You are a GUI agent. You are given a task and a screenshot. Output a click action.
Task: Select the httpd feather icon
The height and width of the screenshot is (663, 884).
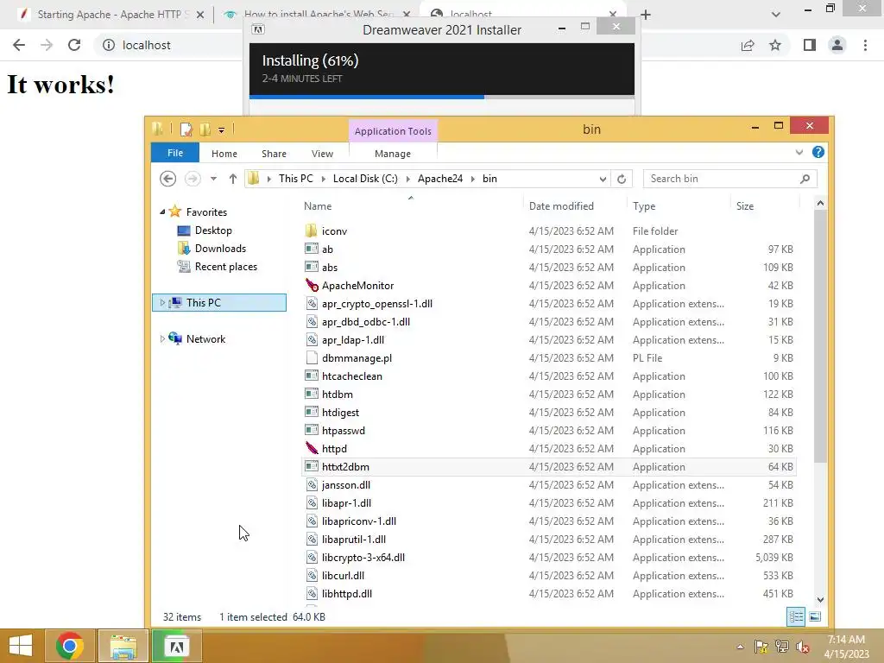[x=312, y=448]
